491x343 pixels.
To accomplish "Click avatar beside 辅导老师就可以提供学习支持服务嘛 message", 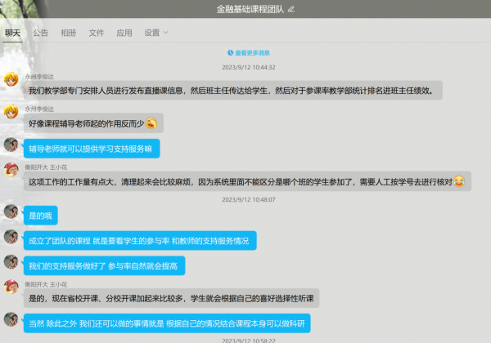I will [x=11, y=145].
